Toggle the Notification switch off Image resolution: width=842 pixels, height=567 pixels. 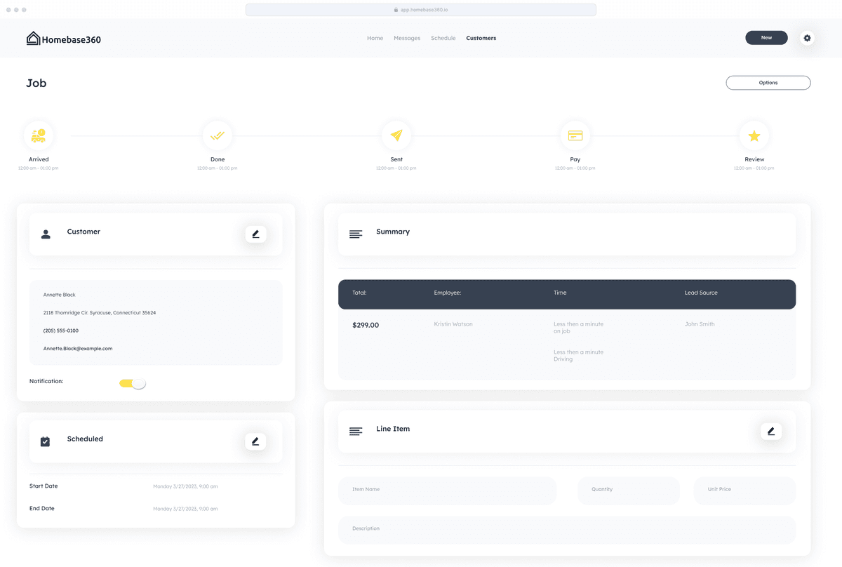coord(133,383)
